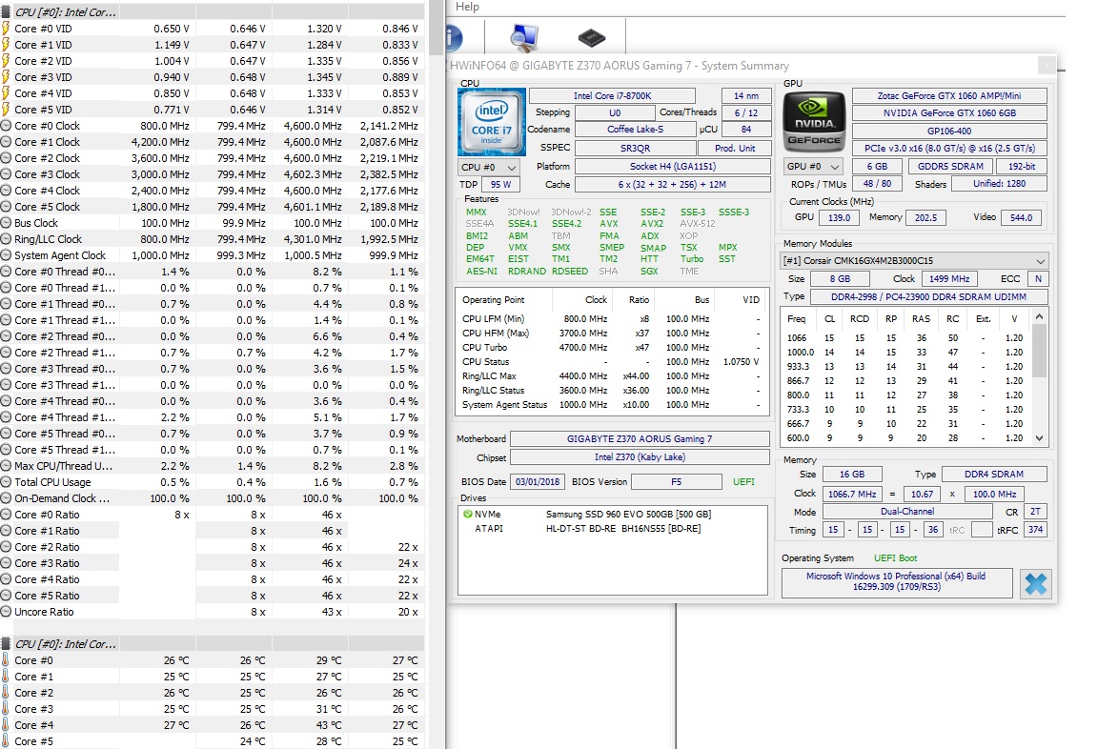Click the Intel Core i7 logo
The image size is (1098, 749).
click(x=492, y=122)
